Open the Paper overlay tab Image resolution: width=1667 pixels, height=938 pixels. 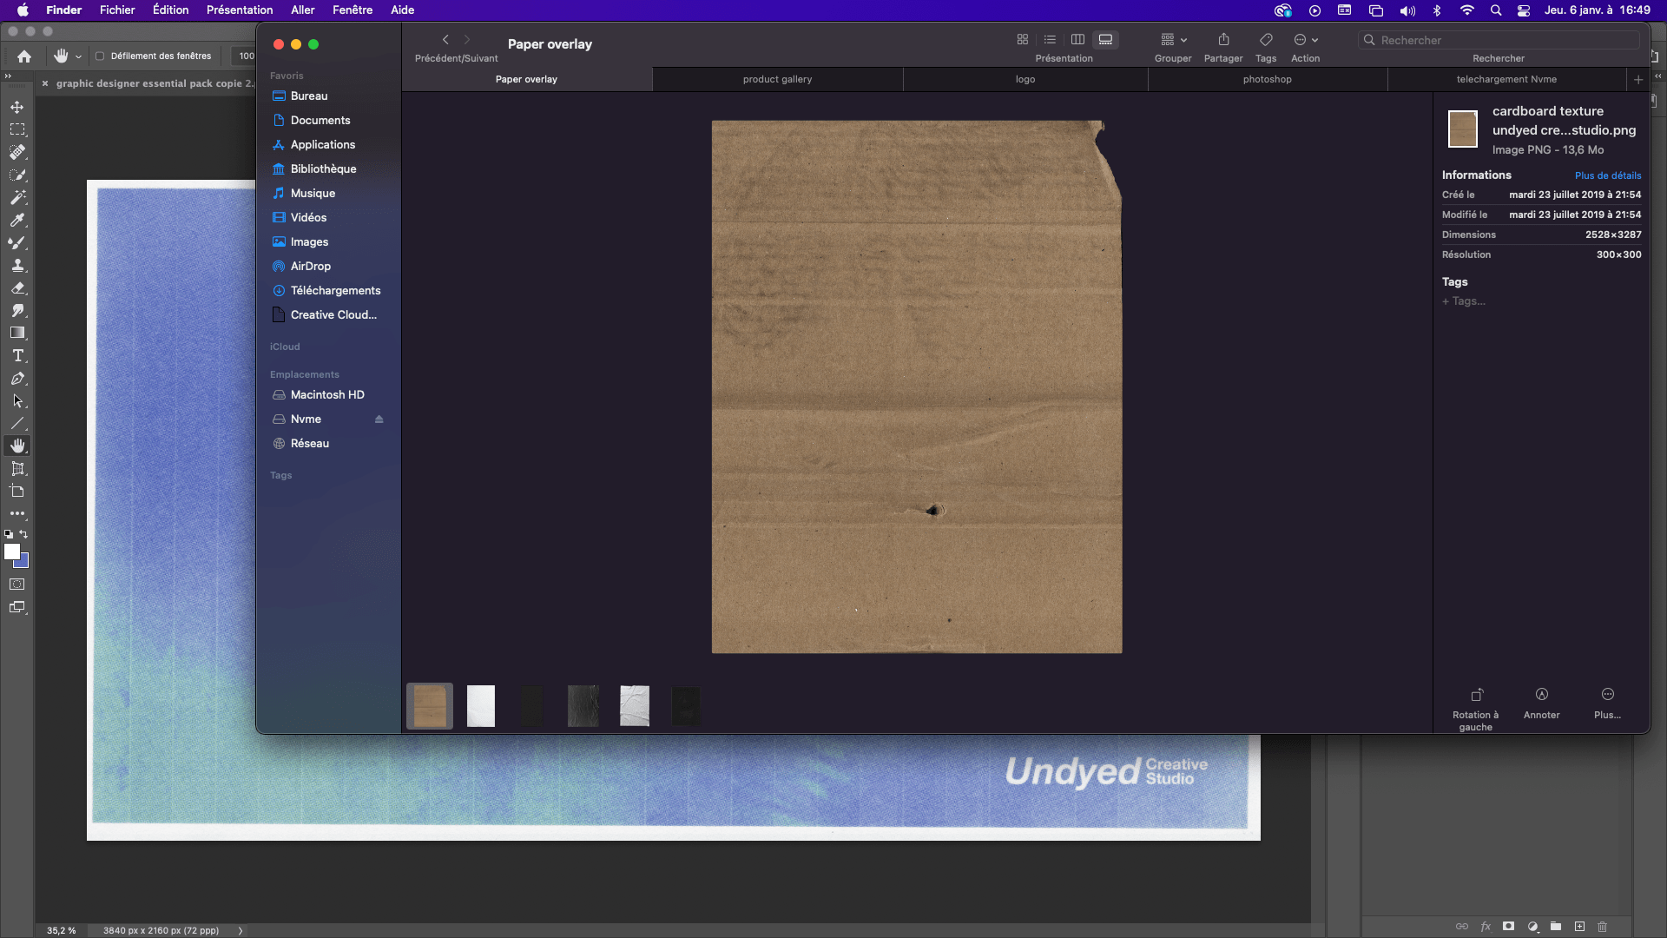[x=525, y=78]
